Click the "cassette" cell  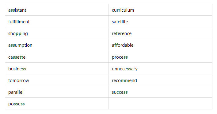(x=57, y=57)
